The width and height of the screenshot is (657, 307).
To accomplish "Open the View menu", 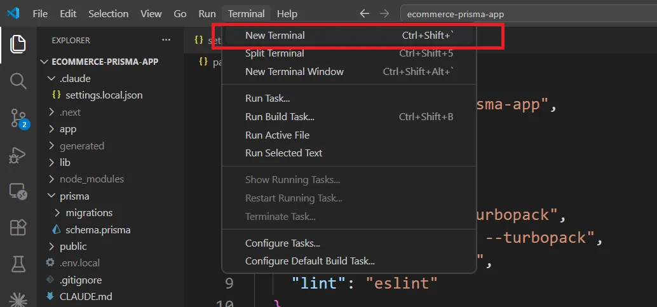I will click(151, 14).
